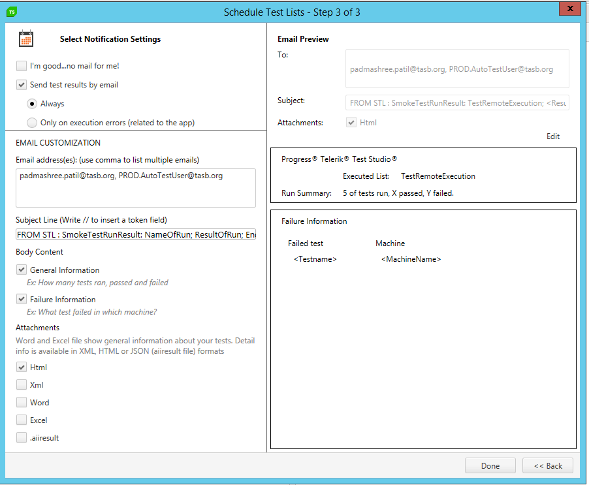Select the Always radio option
Image resolution: width=589 pixels, height=485 pixels.
[x=32, y=104]
